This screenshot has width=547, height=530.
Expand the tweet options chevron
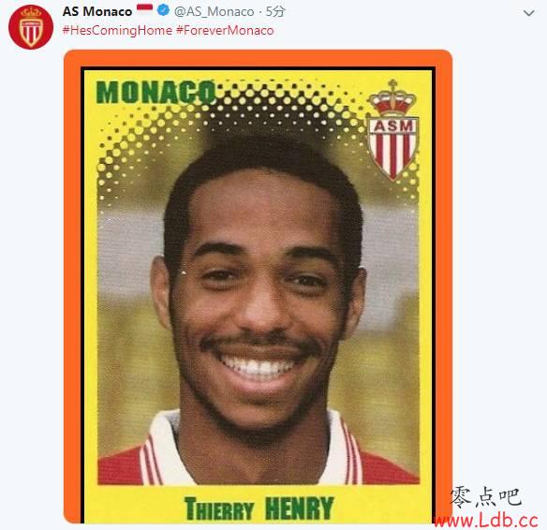pos(529,14)
